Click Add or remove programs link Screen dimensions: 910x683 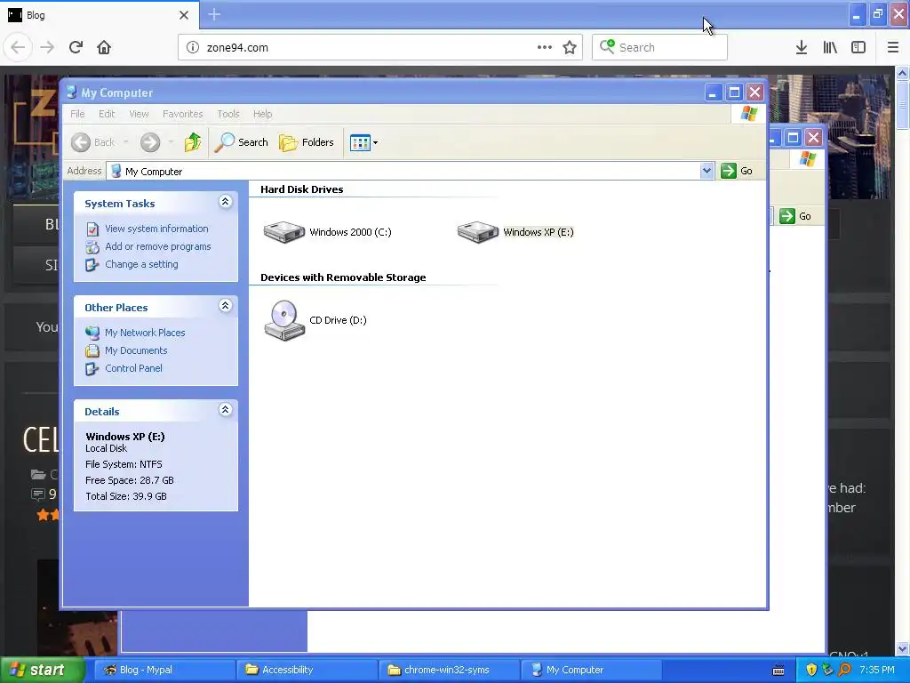pos(158,246)
